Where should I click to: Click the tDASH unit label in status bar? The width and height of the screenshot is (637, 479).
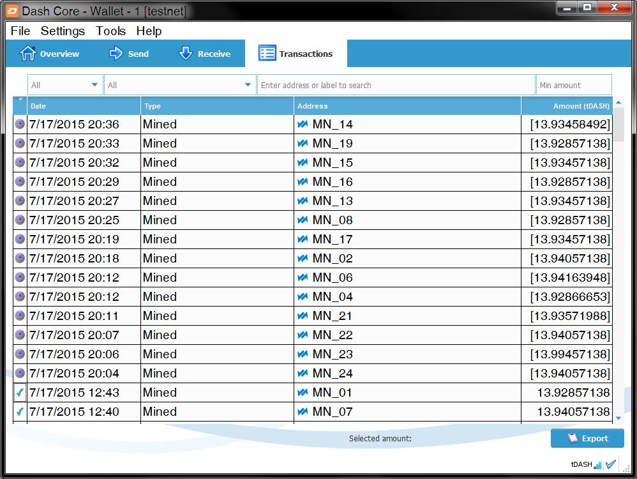(581, 464)
